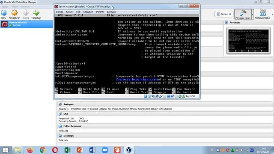
Task: Open Excel from taskbar
Action: (x=67, y=150)
